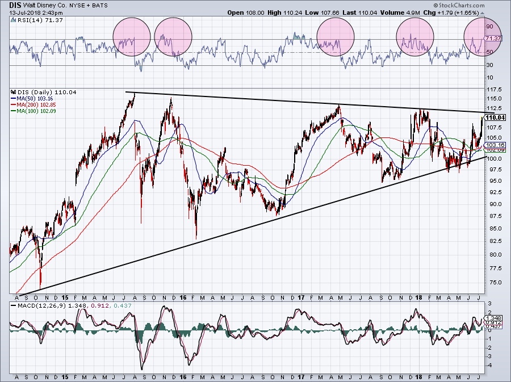Click the -3 label on MACD axis
Screen dimensions: 511x382
489,356
